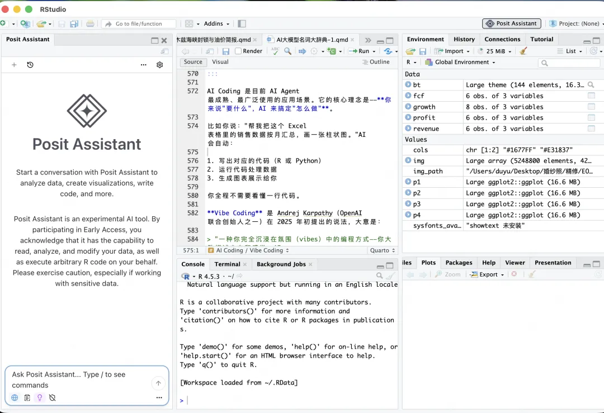The width and height of the screenshot is (604, 413).
Task: Click the spell check ABC icon
Action: pos(275,51)
